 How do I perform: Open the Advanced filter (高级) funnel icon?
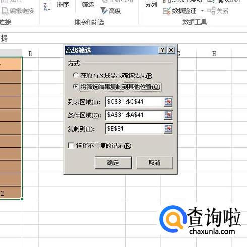(x=104, y=11)
